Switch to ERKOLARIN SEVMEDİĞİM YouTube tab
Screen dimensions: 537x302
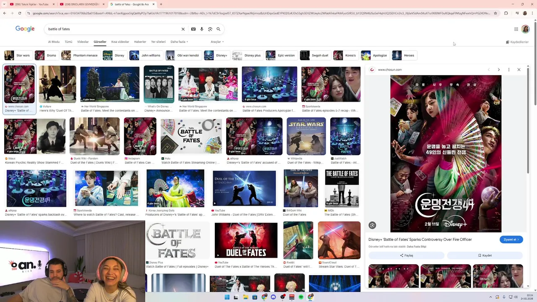coord(82,4)
